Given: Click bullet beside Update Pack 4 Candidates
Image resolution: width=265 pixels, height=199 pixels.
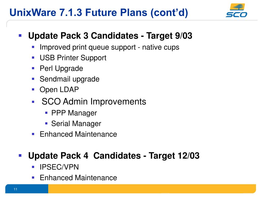Looking at the screenshot, I should click(20, 155).
